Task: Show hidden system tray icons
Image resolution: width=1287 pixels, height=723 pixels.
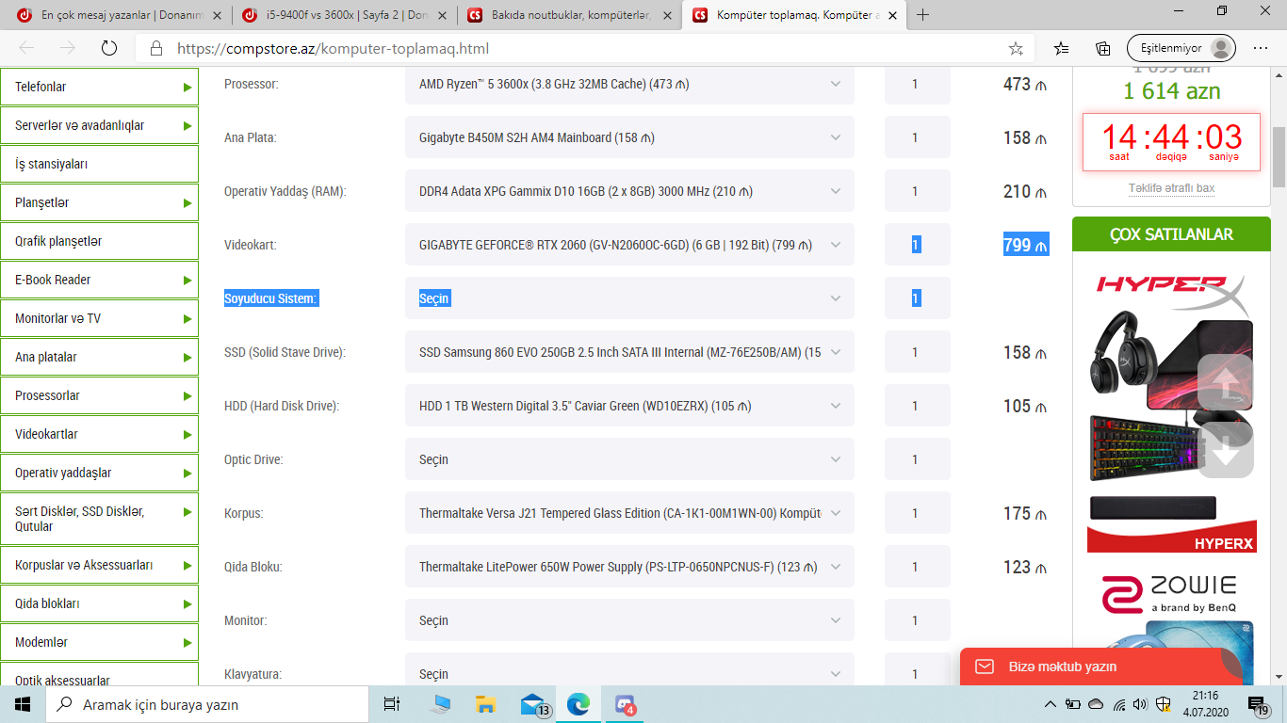Action: pyautogui.click(x=1051, y=704)
